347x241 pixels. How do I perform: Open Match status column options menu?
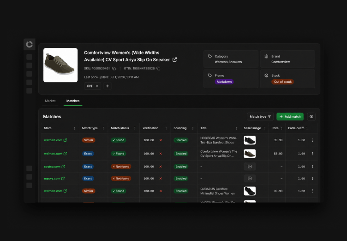135,128
